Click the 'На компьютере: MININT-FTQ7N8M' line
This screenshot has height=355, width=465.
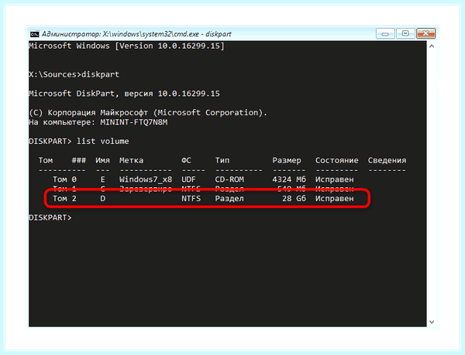(x=98, y=122)
